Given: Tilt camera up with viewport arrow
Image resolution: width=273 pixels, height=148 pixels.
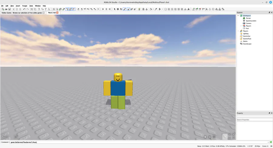Looking at the screenshot, I should click(x=230, y=134).
